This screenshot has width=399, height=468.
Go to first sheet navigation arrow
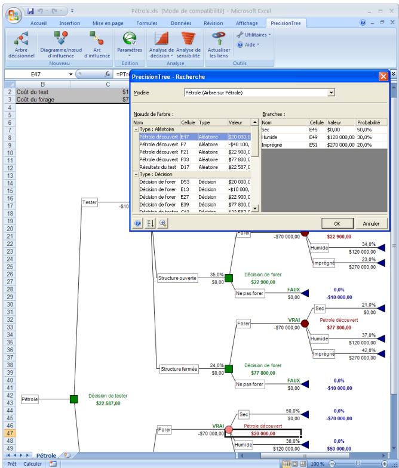click(x=8, y=455)
